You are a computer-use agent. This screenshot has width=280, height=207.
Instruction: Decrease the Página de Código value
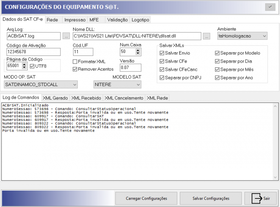pyautogui.click(x=24, y=67)
